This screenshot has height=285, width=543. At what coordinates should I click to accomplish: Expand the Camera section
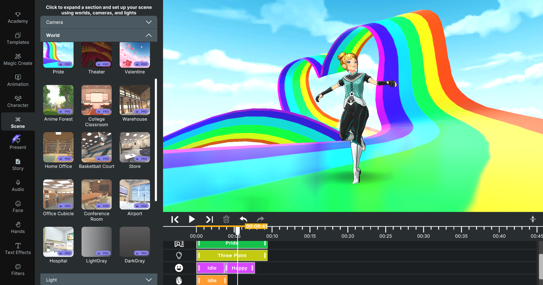point(99,22)
